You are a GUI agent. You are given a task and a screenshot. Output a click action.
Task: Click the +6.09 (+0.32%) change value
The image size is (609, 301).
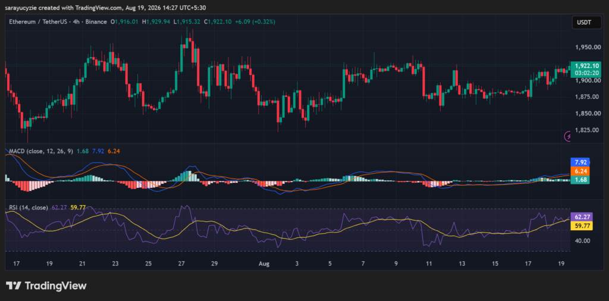255,22
